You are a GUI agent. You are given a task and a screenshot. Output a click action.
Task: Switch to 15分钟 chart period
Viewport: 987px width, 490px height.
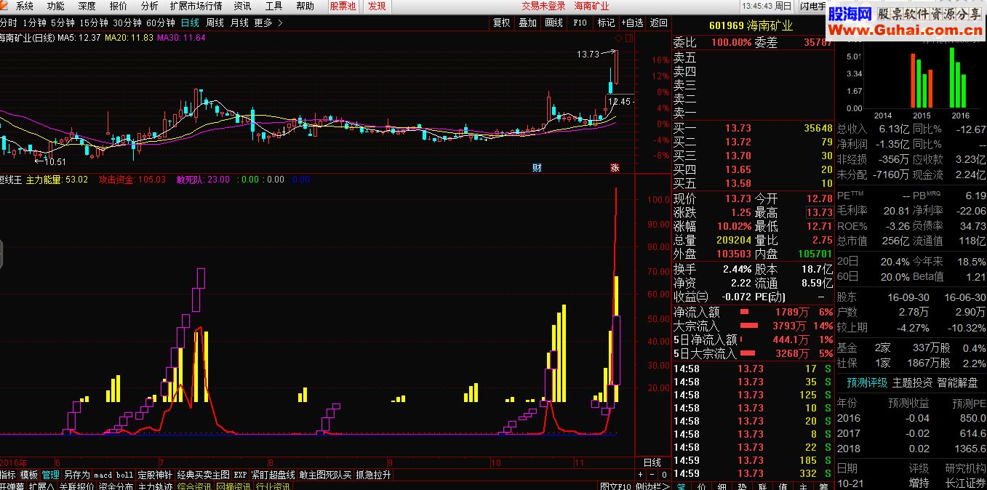tap(93, 23)
